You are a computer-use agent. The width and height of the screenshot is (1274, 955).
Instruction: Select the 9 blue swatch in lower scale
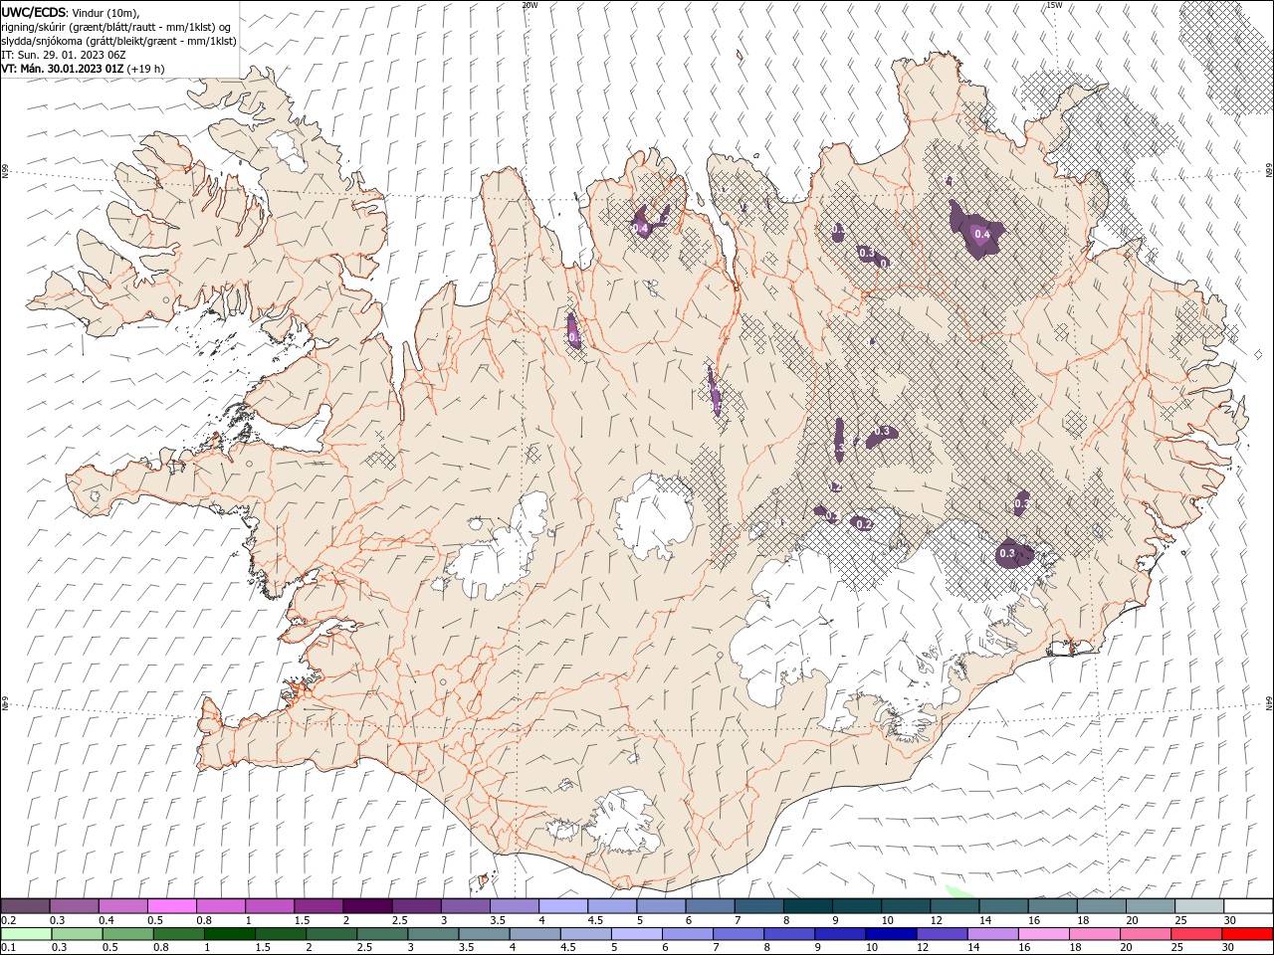pyautogui.click(x=840, y=934)
